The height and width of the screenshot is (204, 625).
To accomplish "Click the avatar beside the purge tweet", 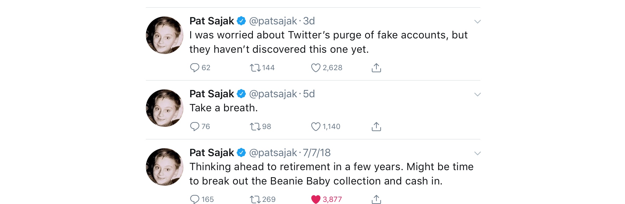I will [x=165, y=35].
